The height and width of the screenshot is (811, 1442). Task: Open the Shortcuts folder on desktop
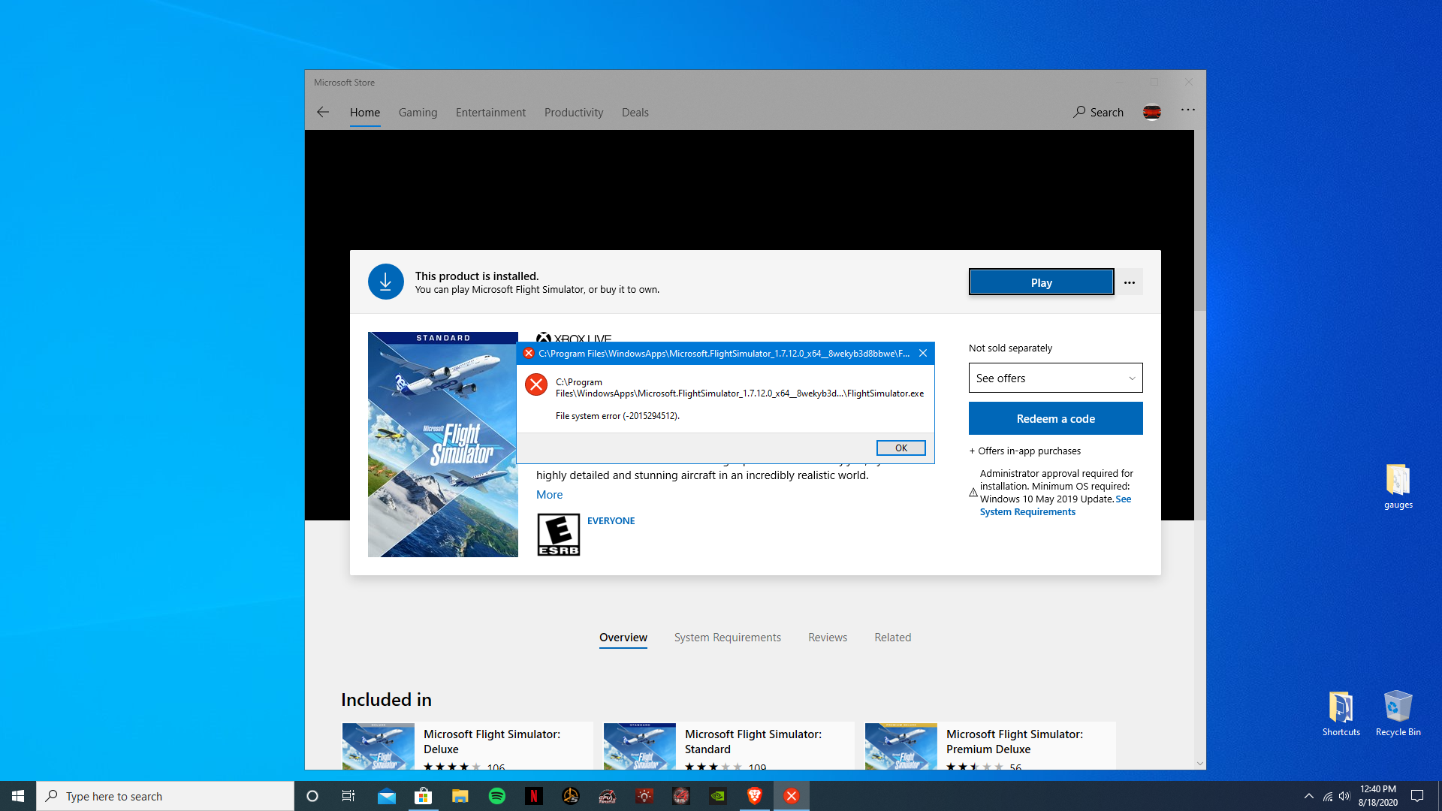[x=1341, y=714]
